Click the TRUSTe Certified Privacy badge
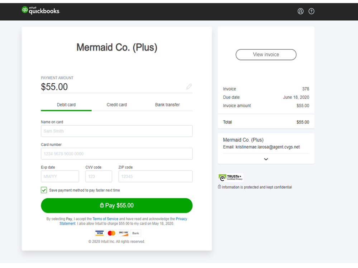Image resolution: width=358 pixels, height=268 pixels. coord(230,177)
